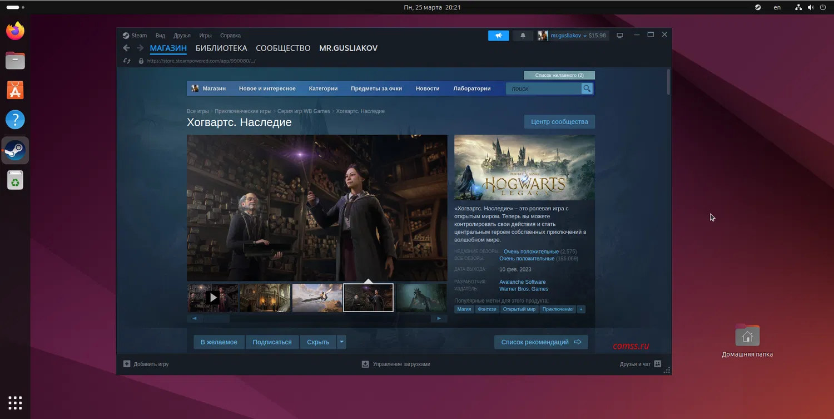Click Добавить игру at the bottom left
This screenshot has height=419, width=834.
(x=146, y=364)
